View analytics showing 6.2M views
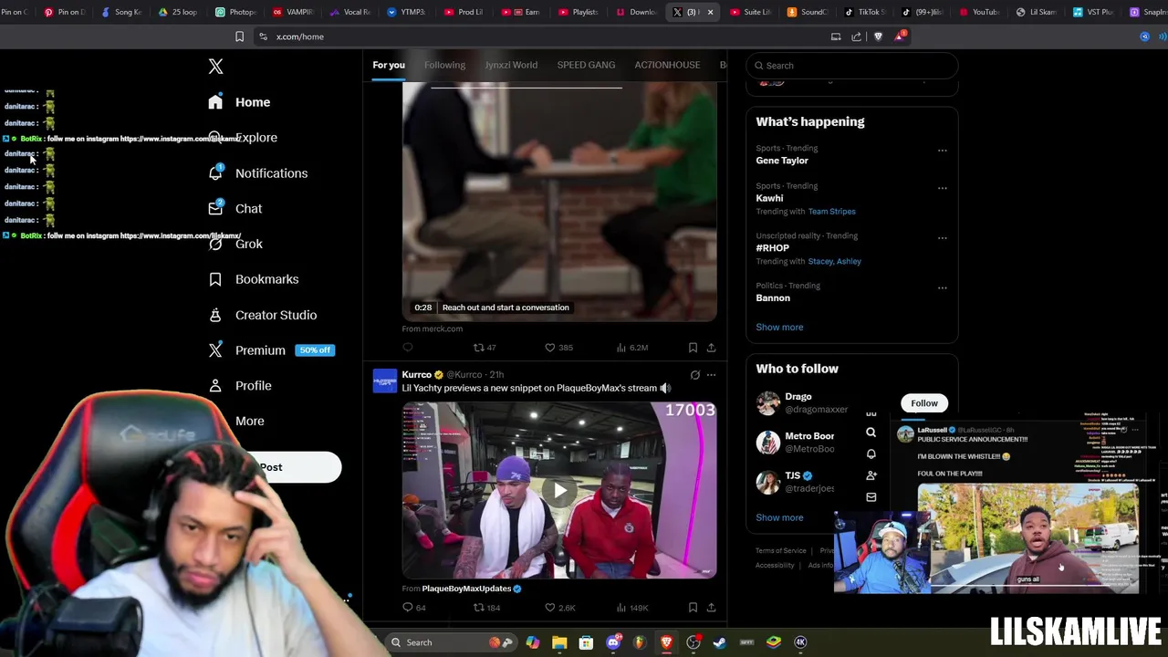Image resolution: width=1168 pixels, height=657 pixels. (631, 348)
